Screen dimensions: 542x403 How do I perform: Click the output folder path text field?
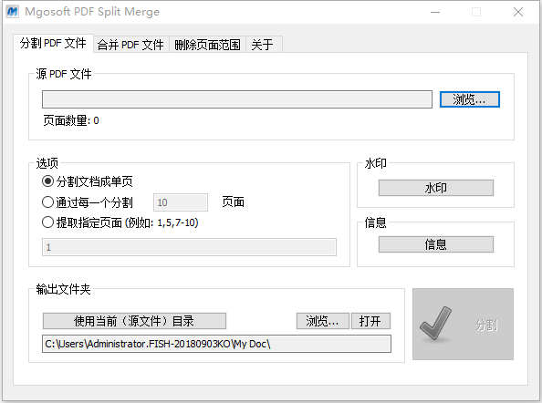coord(217,344)
